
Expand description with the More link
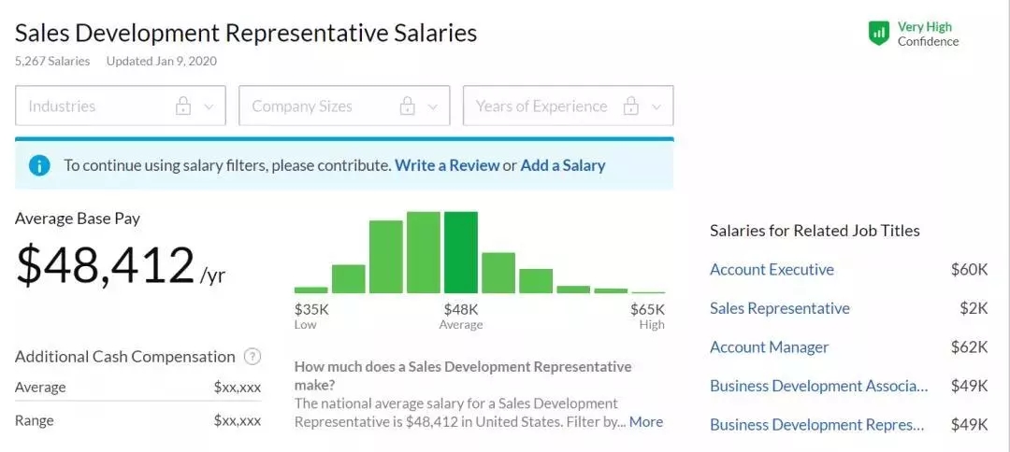click(x=646, y=422)
